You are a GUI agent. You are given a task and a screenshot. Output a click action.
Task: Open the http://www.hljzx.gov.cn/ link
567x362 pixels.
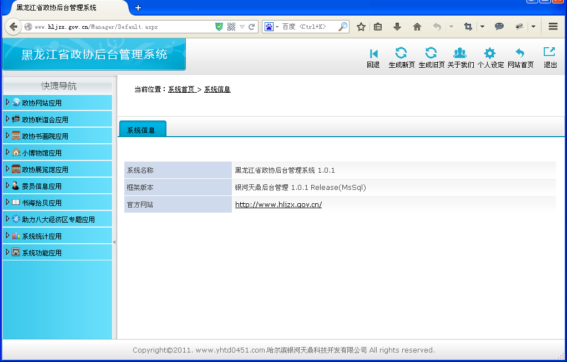pos(279,204)
